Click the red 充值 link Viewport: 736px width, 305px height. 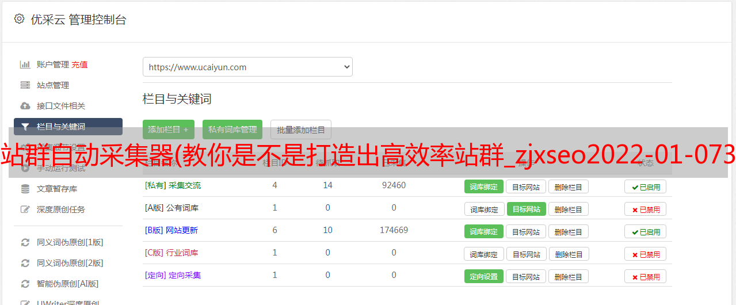tap(80, 64)
